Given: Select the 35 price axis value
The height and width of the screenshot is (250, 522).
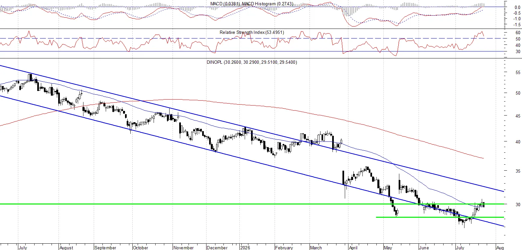Looking at the screenshot, I should 518,171.
